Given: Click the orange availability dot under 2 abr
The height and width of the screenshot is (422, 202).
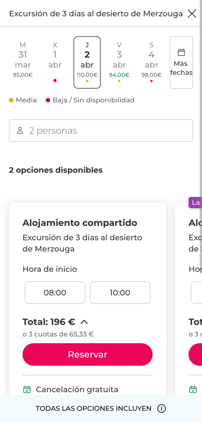Looking at the screenshot, I should click(87, 81).
